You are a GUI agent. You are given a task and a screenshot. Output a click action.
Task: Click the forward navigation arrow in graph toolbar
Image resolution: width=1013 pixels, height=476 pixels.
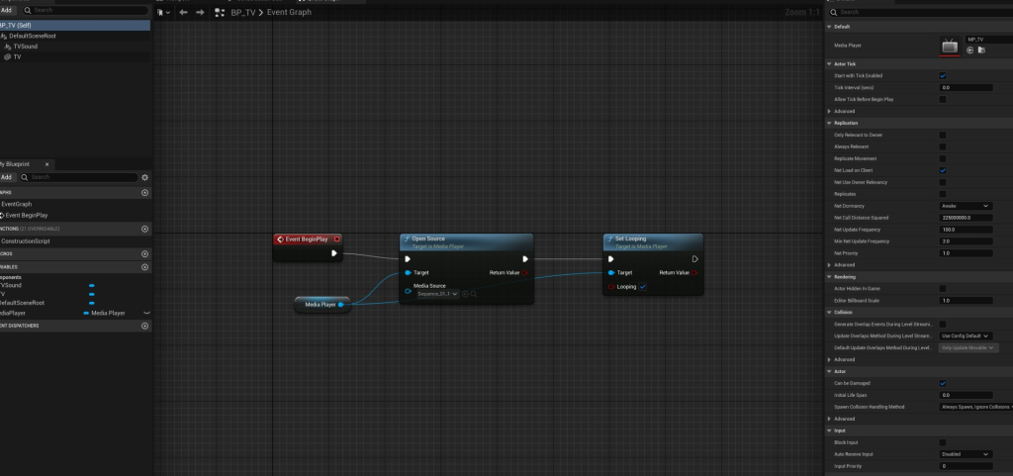[x=200, y=13]
